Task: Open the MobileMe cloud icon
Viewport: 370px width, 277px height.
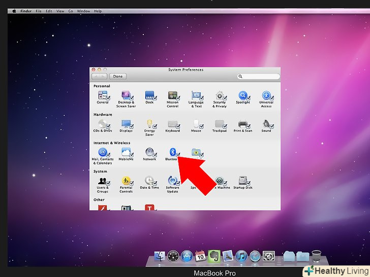Action: (x=126, y=152)
